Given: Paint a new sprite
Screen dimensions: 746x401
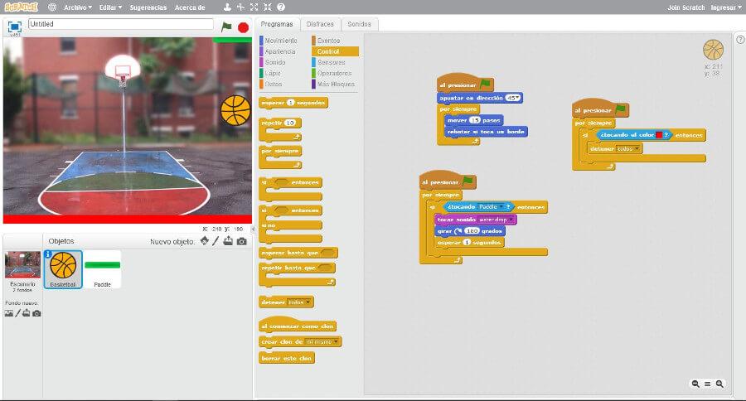Looking at the screenshot, I should (x=216, y=241).
